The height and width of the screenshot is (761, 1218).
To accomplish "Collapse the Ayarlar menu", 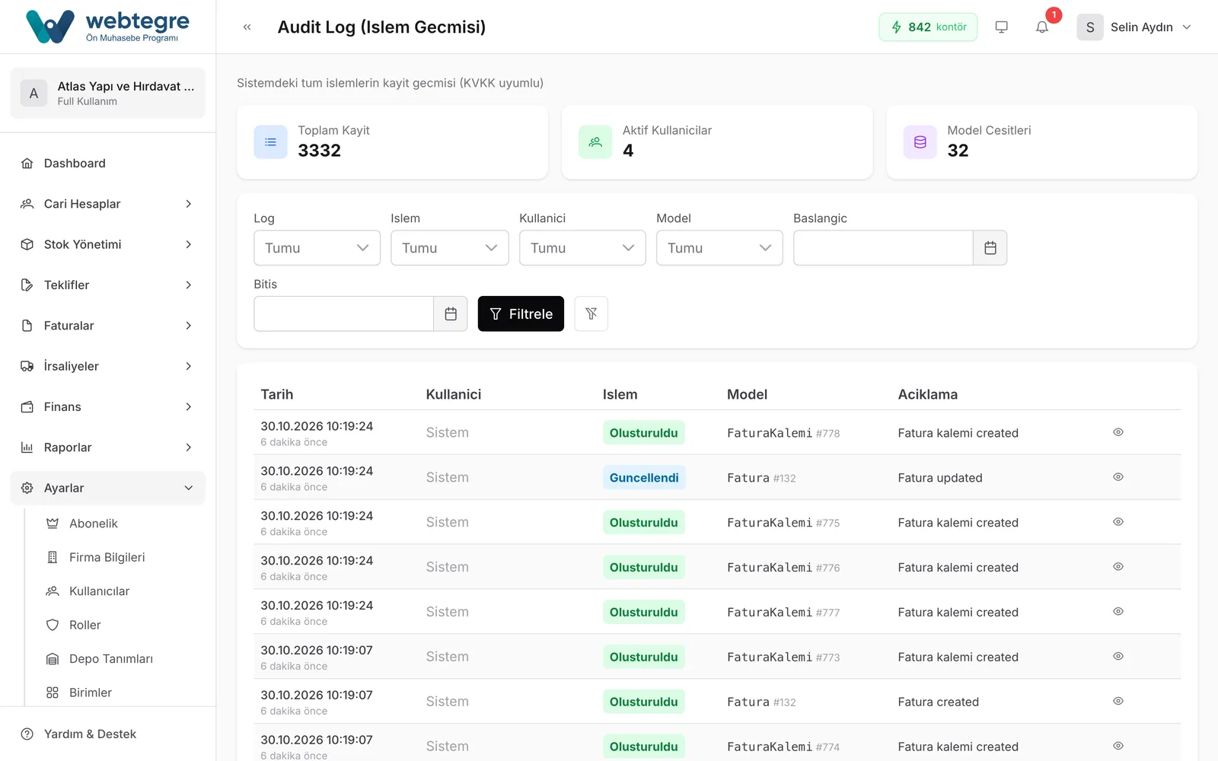I will click(107, 488).
